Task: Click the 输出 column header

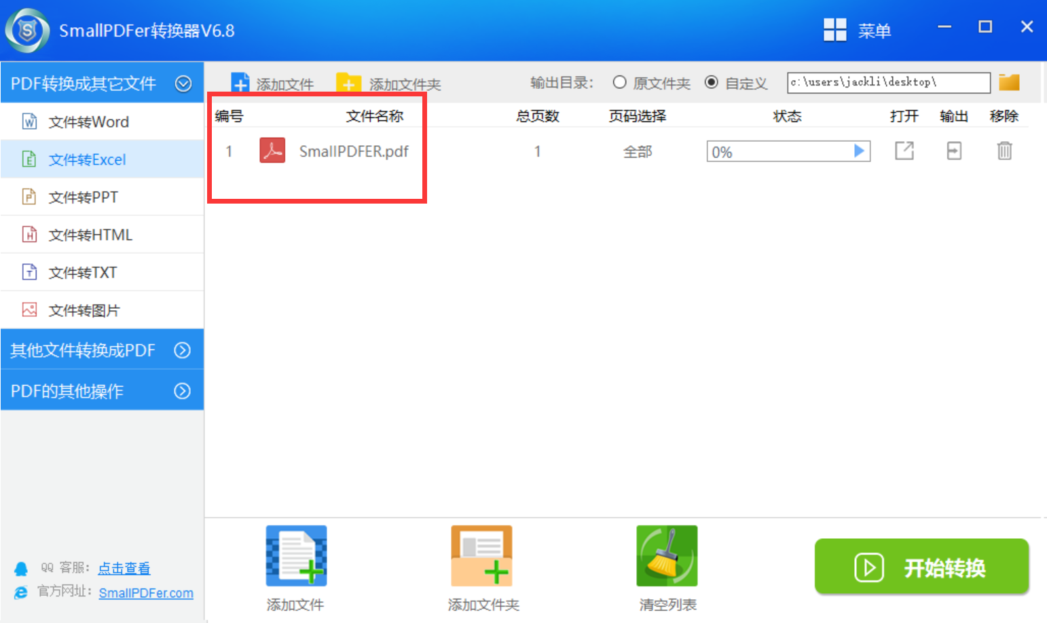Action: pyautogui.click(x=954, y=116)
